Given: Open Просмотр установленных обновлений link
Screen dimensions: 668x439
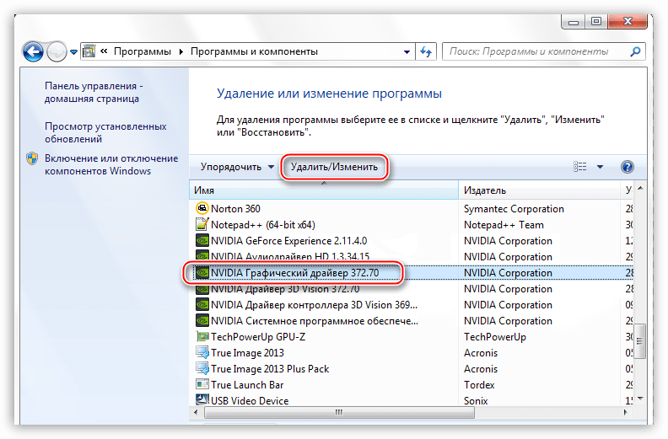Looking at the screenshot, I should pos(105,132).
